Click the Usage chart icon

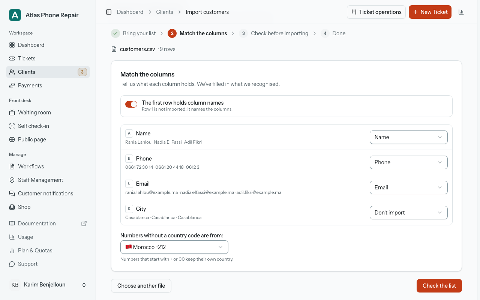12,237
